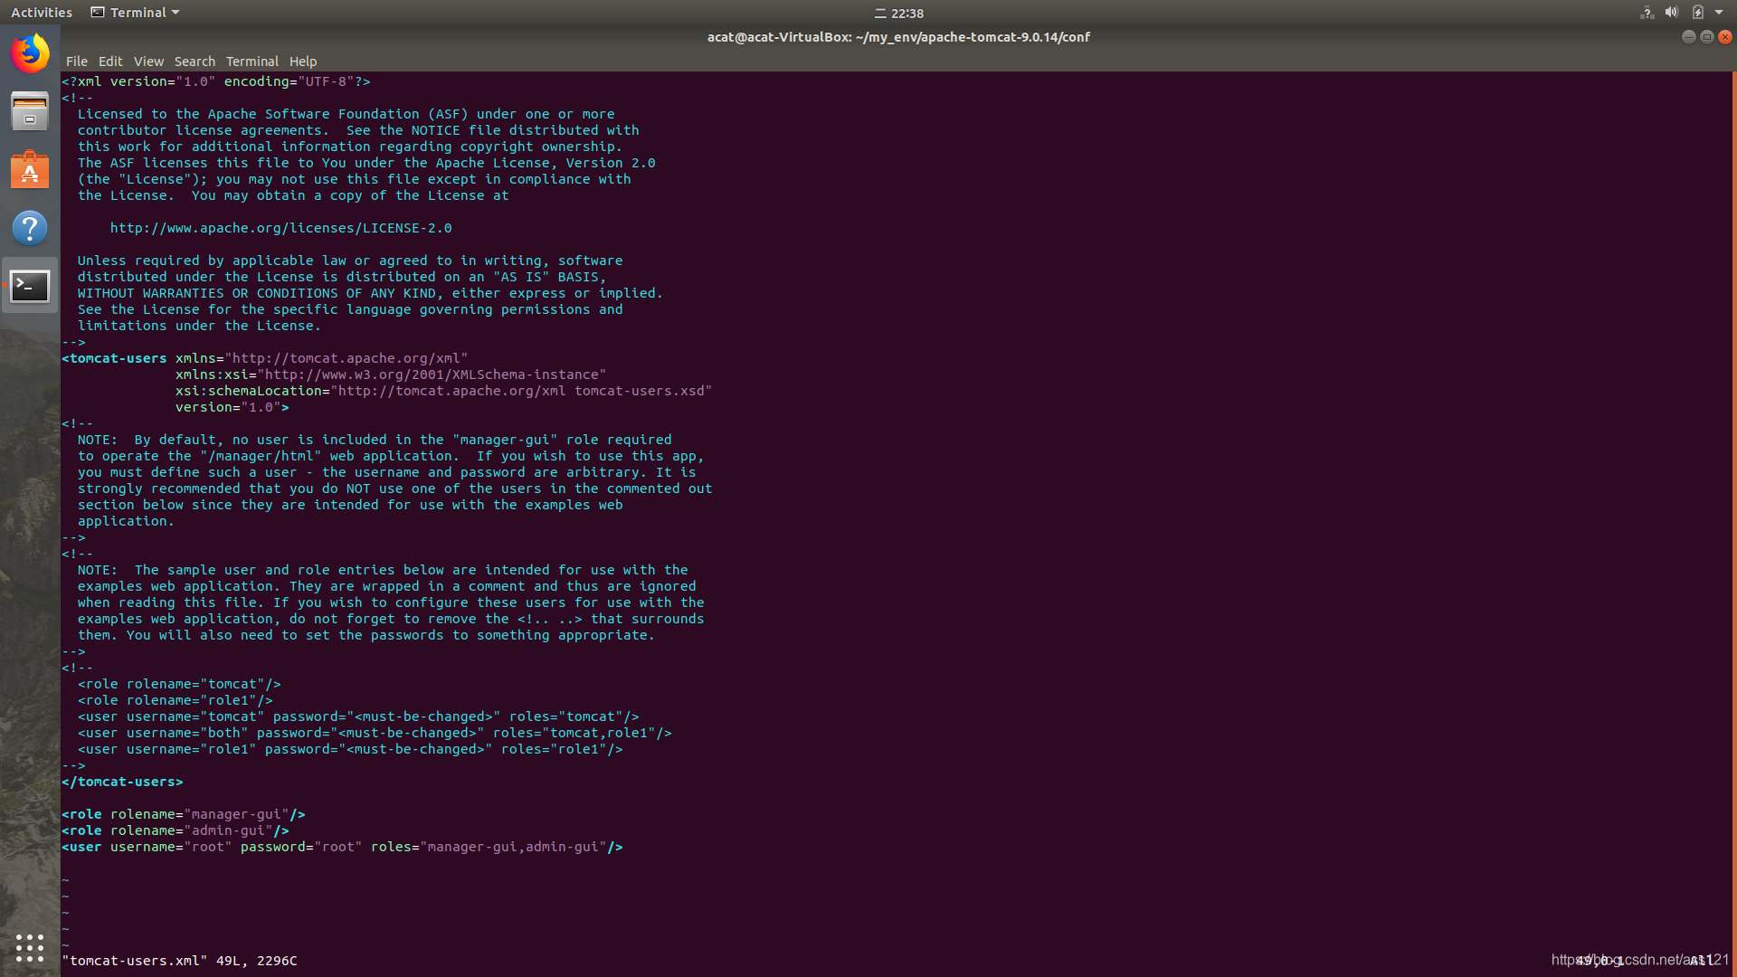Click the "limitations under the License." line
The height and width of the screenshot is (977, 1737).
coord(199,326)
